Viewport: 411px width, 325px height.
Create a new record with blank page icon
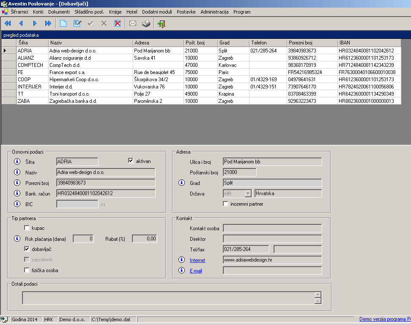(63, 24)
